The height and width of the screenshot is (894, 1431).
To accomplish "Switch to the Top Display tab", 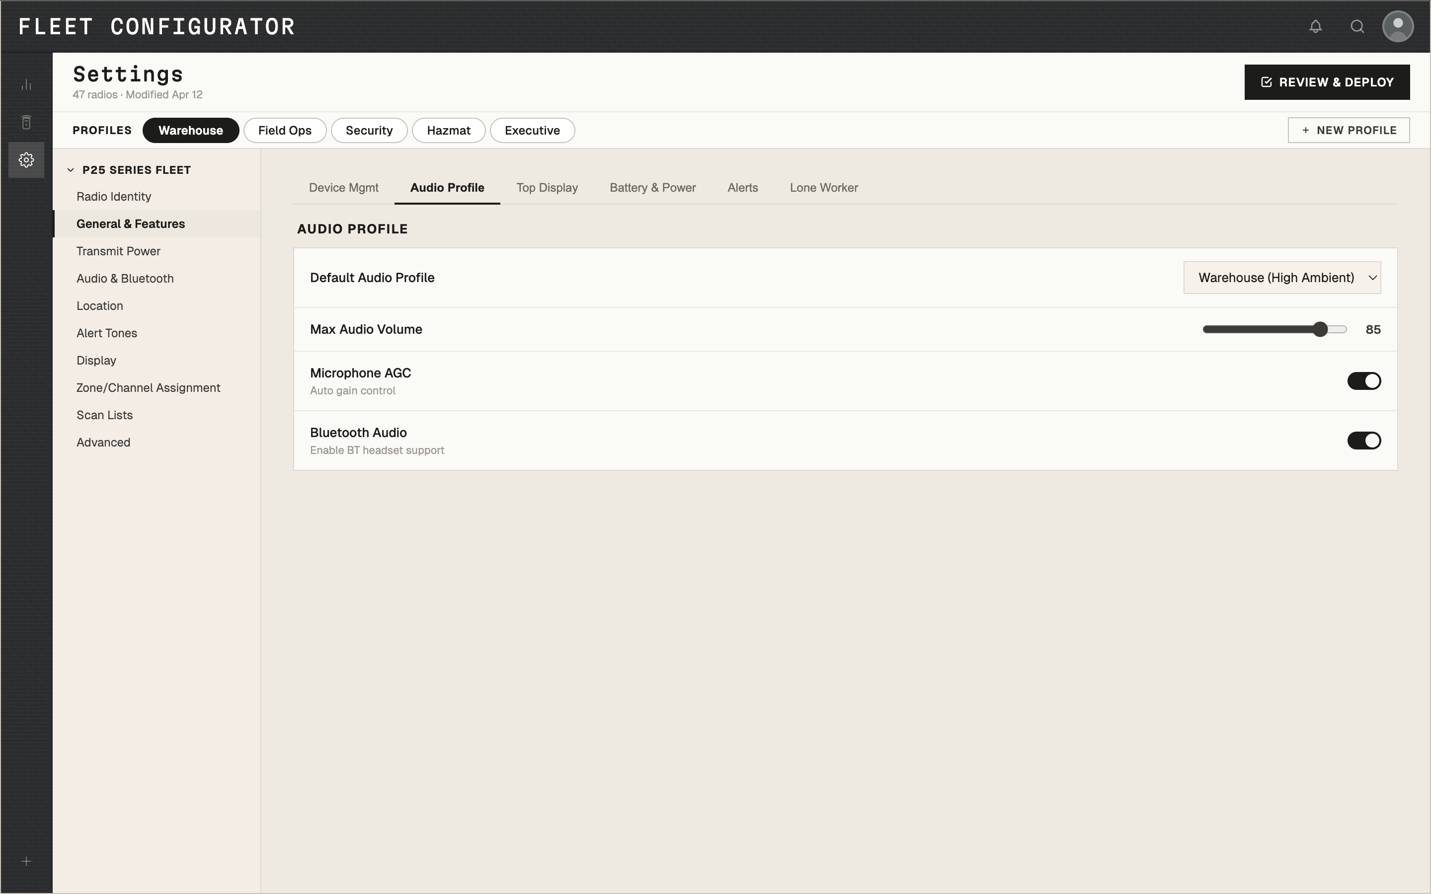I will click(547, 188).
